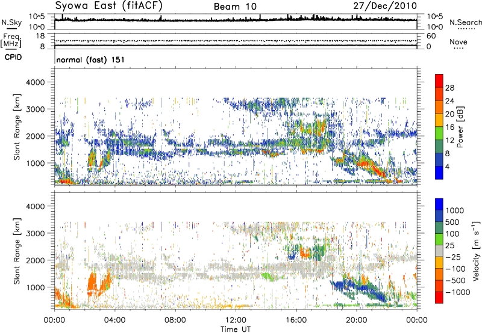
Task: Click the '1000' value on Velocity colorbar
Action: click(x=455, y=210)
